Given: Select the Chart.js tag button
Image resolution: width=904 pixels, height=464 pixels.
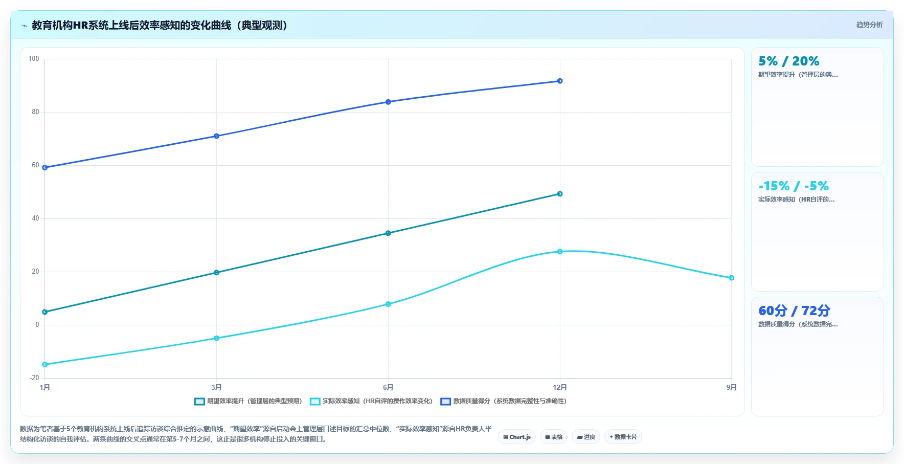Looking at the screenshot, I should click(517, 437).
